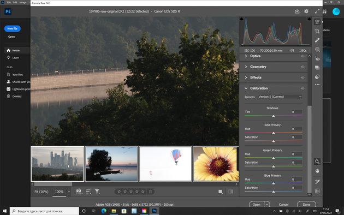Image resolution: width=344 pixels, height=215 pixels.
Task: Click the save image download icon
Action: (297, 11)
